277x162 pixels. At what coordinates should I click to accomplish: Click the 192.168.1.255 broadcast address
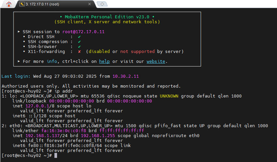[98, 136]
